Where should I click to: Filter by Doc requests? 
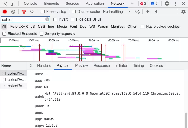(83, 27)
